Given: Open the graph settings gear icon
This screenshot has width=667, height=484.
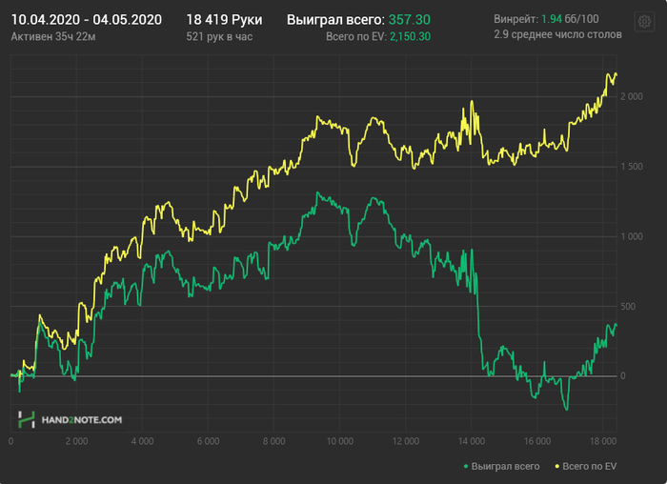Looking at the screenshot, I should [644, 21].
